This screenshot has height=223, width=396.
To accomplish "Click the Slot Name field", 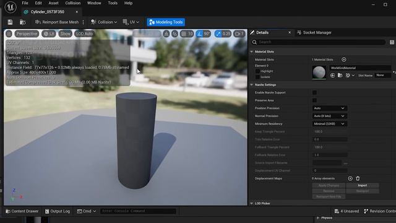I will [x=383, y=76].
